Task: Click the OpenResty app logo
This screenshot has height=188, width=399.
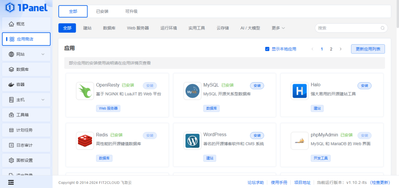Action: (x=85, y=91)
